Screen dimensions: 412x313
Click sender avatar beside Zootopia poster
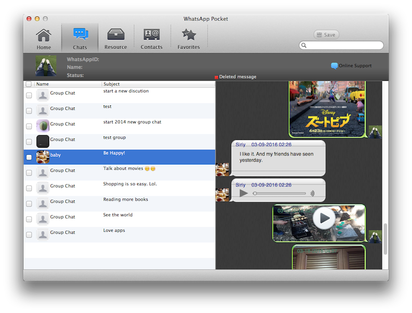point(375,132)
